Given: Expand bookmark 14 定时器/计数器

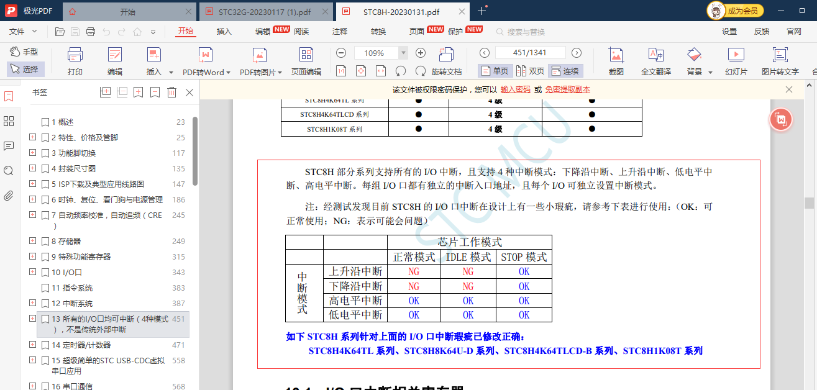Looking at the screenshot, I should [x=33, y=345].
